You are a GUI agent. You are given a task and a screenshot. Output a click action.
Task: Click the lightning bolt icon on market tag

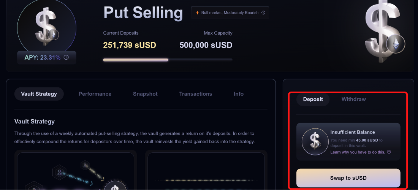(197, 13)
